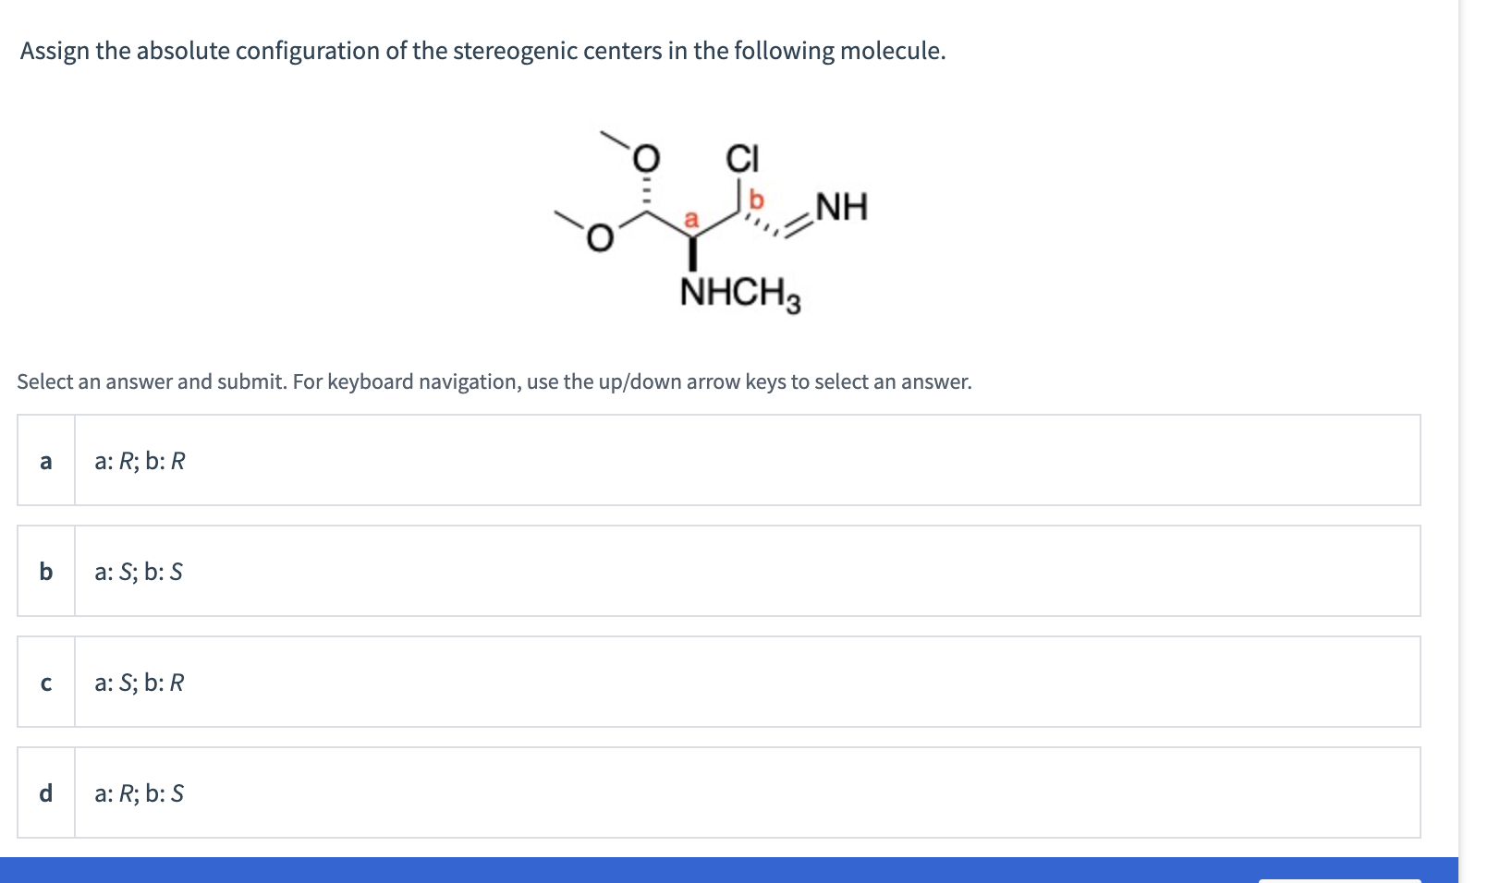Click the red stereocenter label 'a' on the molecule
The height and width of the screenshot is (883, 1488).
(x=689, y=218)
